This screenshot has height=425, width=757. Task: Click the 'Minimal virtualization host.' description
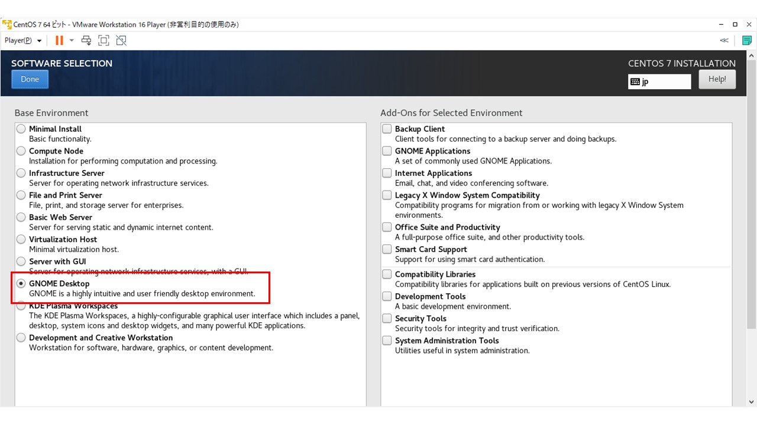point(74,249)
